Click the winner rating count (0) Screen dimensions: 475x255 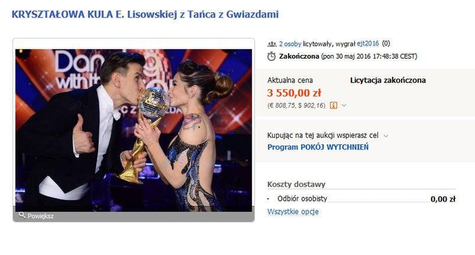coord(386,44)
